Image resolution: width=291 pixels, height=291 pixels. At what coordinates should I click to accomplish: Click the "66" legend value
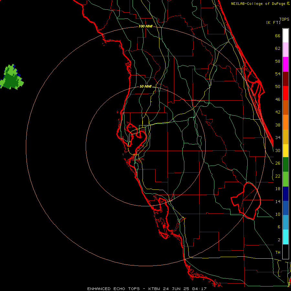pos(278,36)
